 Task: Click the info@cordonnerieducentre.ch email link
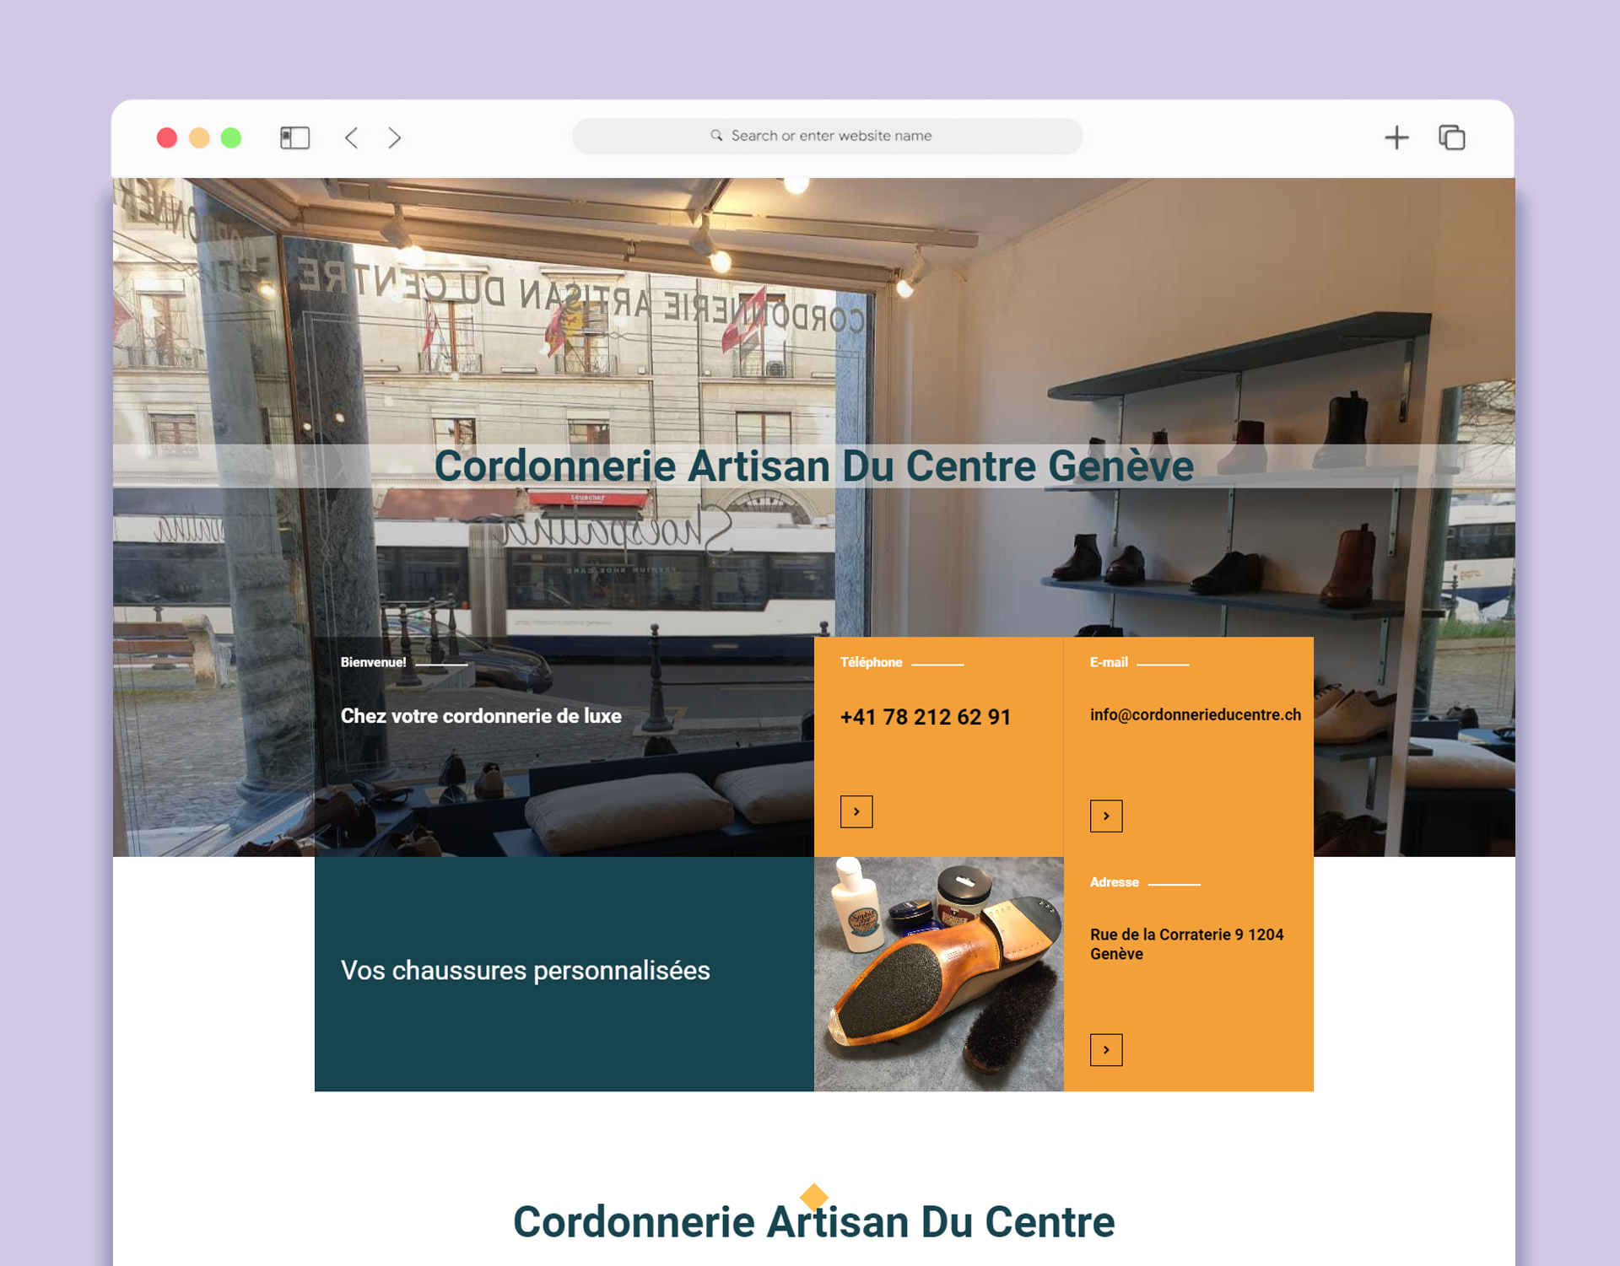click(1195, 714)
